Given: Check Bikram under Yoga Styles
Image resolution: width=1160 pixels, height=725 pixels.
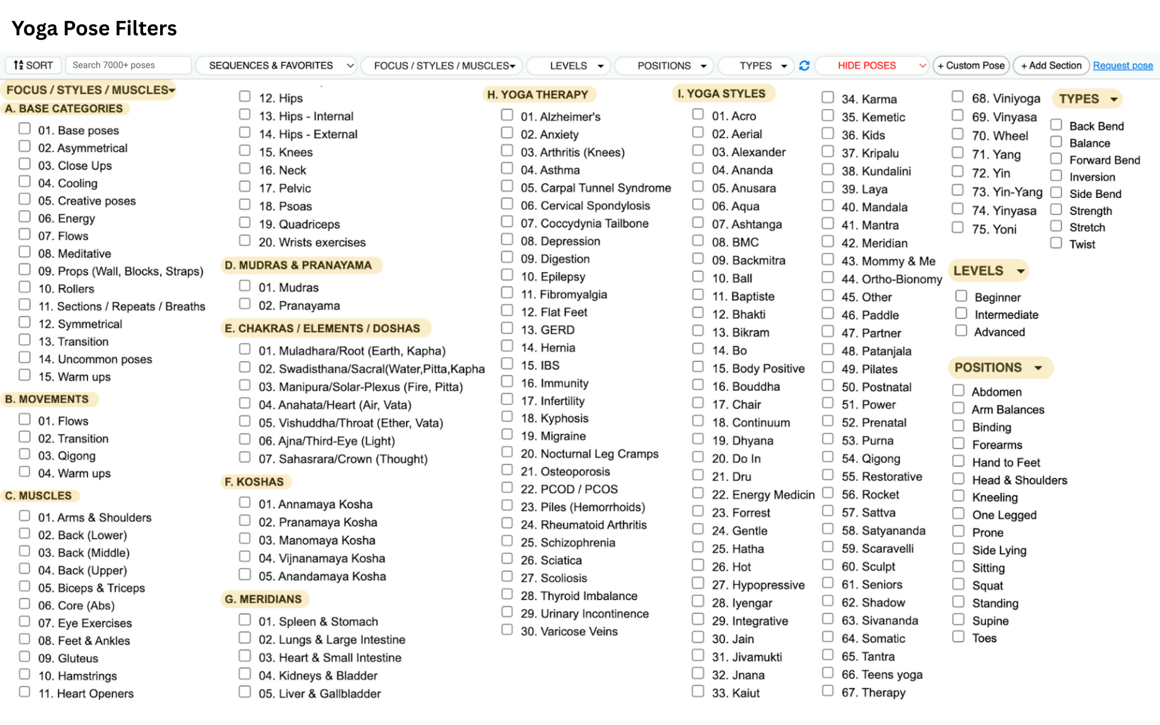Looking at the screenshot, I should [698, 330].
